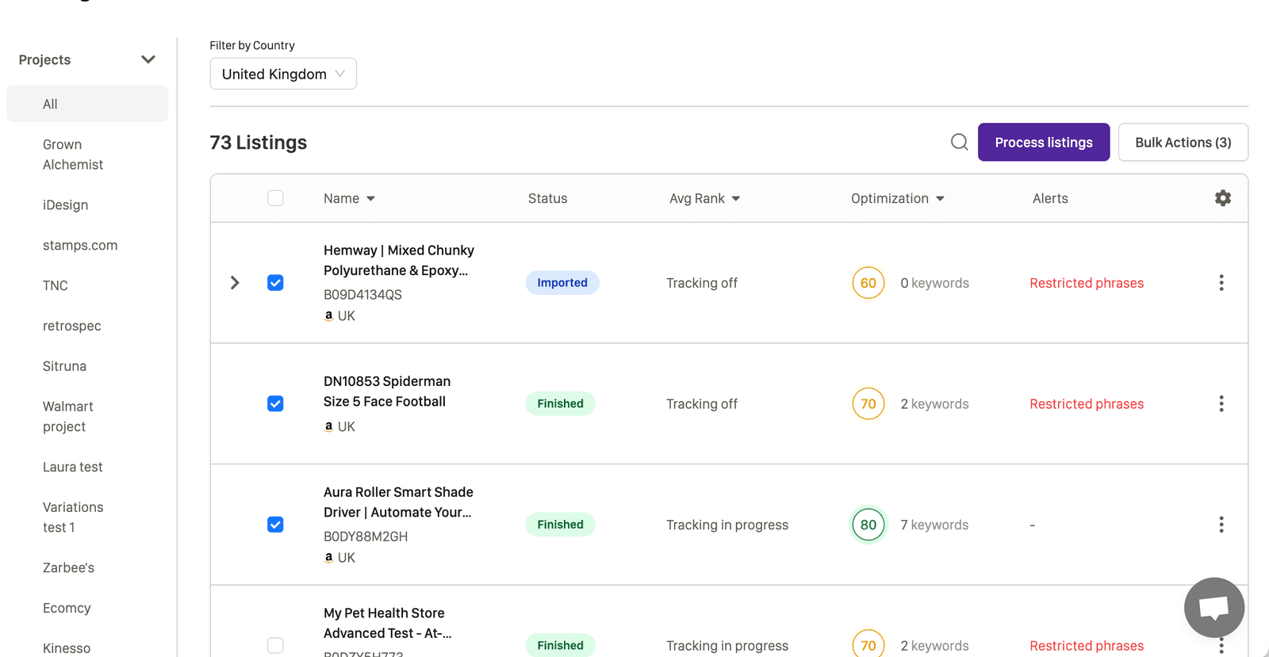
Task: Open the retrospec project
Action: [x=72, y=326]
